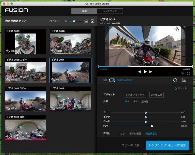Step forward one frame in preview
The height and width of the screenshot is (155, 195).
tap(151, 72)
